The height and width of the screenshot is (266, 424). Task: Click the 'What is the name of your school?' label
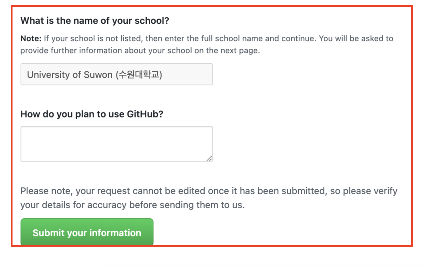95,21
